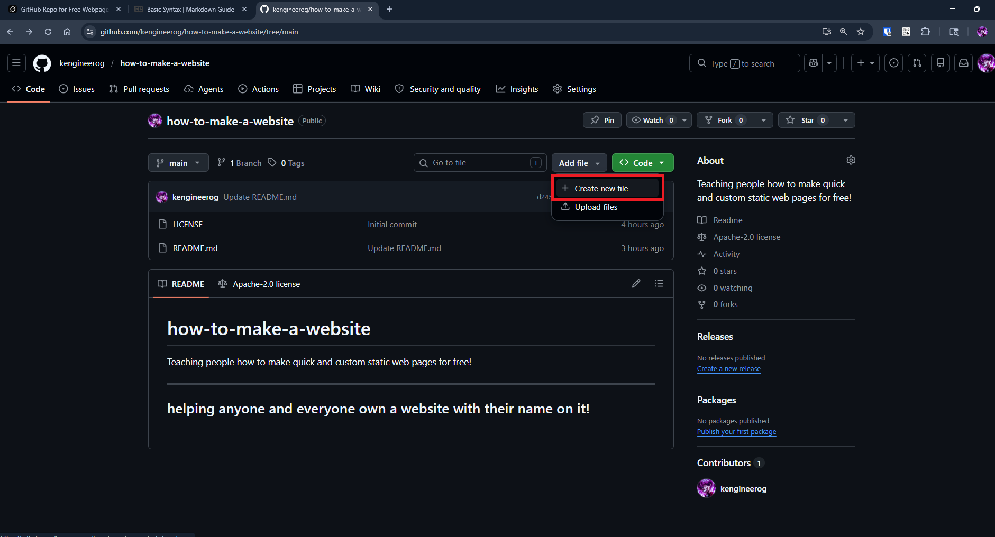Edit repository details with the About gear icon

(851, 160)
